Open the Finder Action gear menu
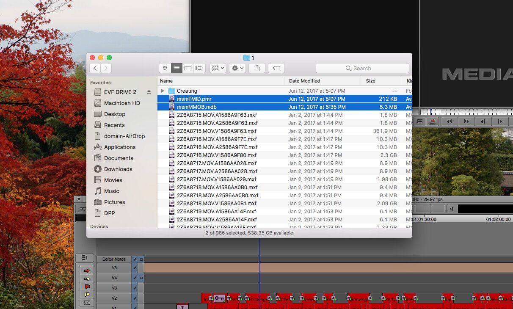 [237, 68]
